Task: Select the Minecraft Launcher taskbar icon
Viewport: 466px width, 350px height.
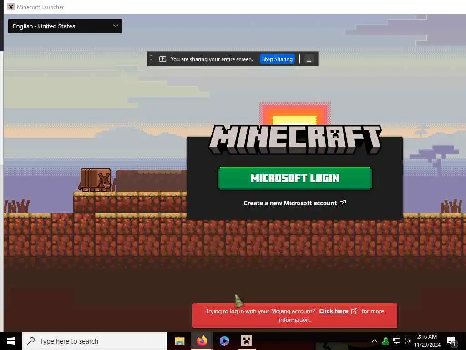Action: click(246, 341)
